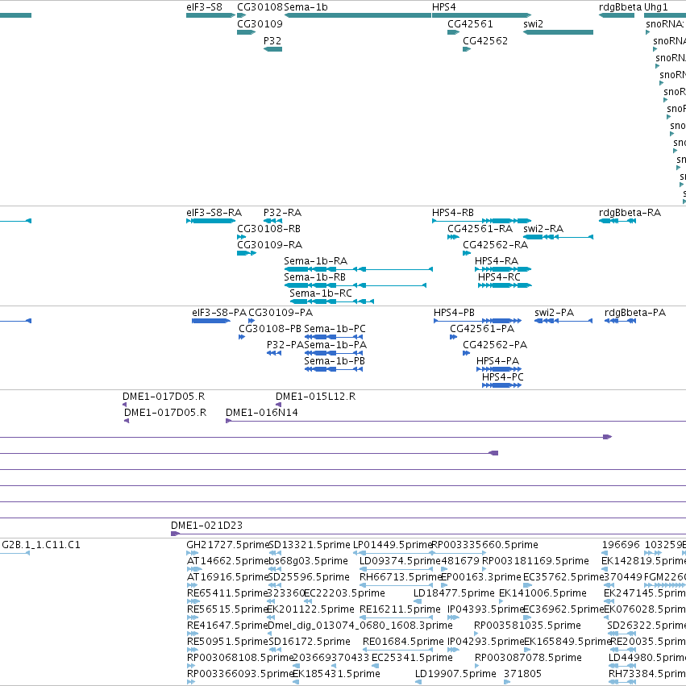This screenshot has width=686, height=686.
Task: Click the RH66713.5prime EST label
Action: (401, 577)
